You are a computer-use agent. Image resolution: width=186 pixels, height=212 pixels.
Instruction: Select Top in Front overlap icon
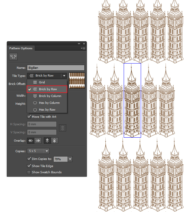click(47, 141)
